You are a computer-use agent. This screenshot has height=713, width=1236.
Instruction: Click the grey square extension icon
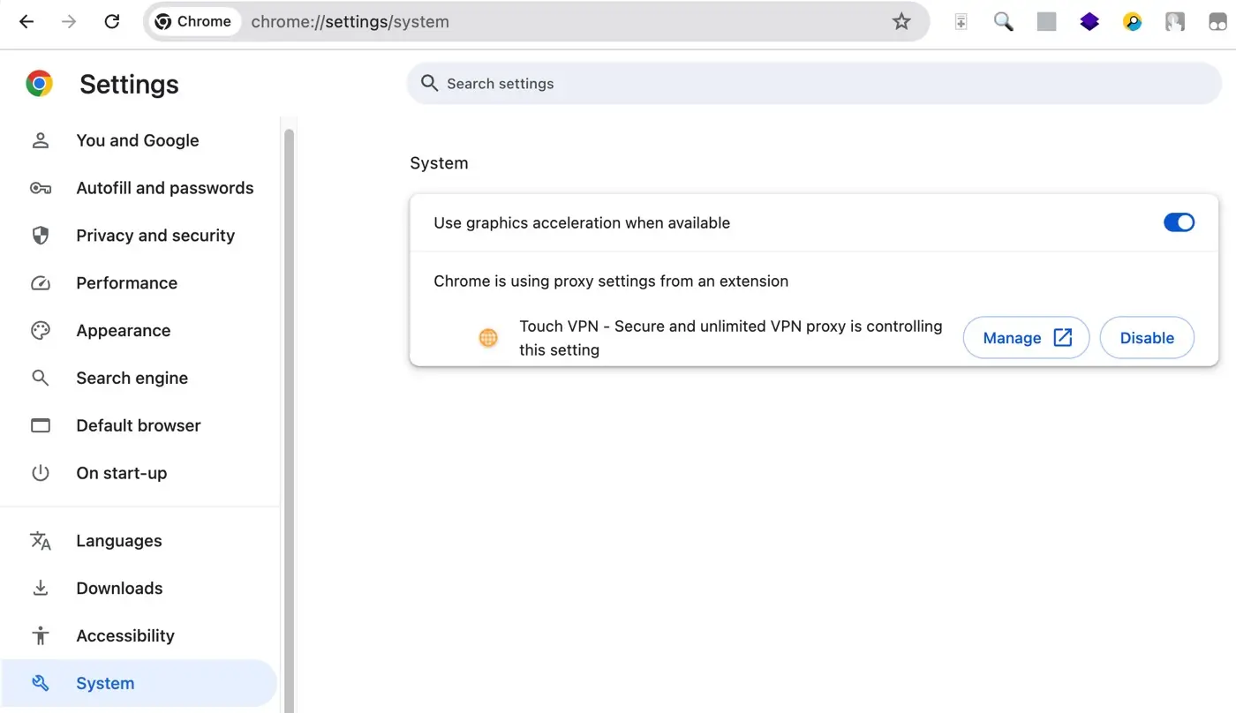point(1046,21)
